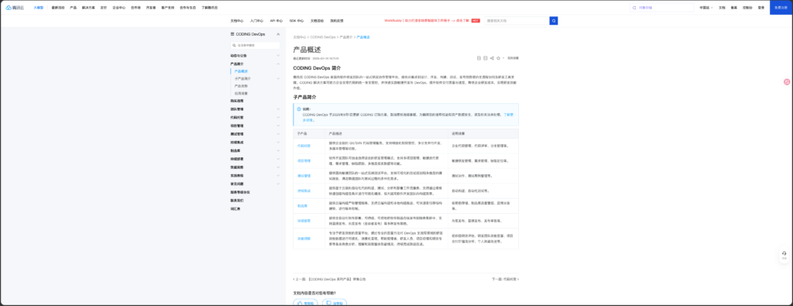Expand the 制品库 sidebar chevron
Screen dimensions: 793x306
point(278,150)
